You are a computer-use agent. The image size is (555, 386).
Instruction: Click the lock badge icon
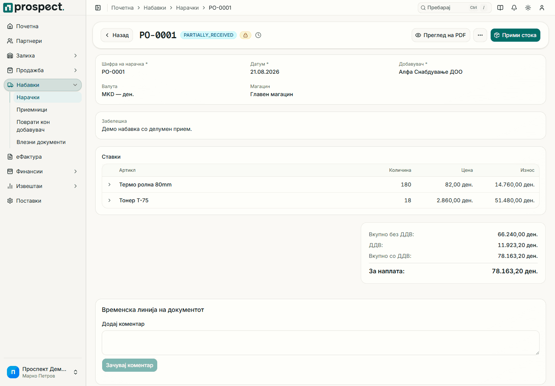click(246, 35)
